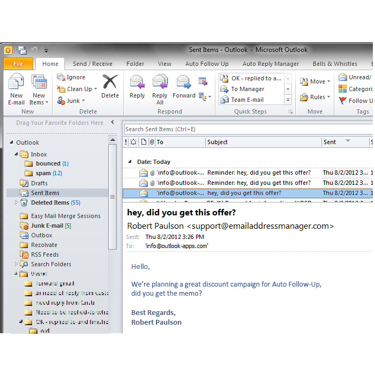
Task: Open the Move dropdown arrow
Action: pos(328,81)
